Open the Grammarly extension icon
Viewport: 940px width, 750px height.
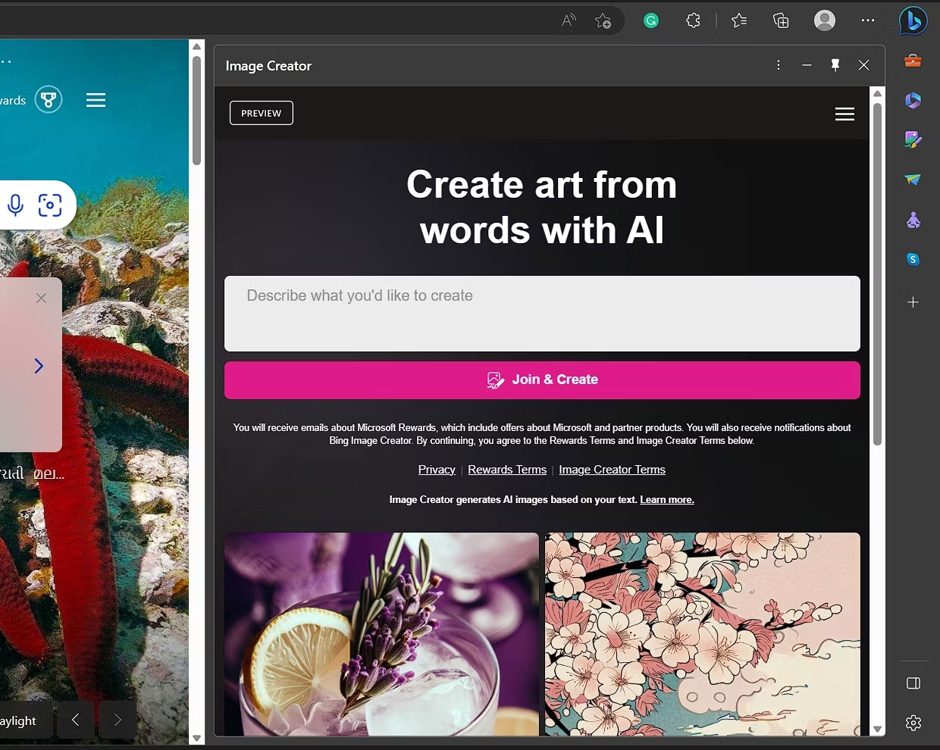[x=651, y=21]
